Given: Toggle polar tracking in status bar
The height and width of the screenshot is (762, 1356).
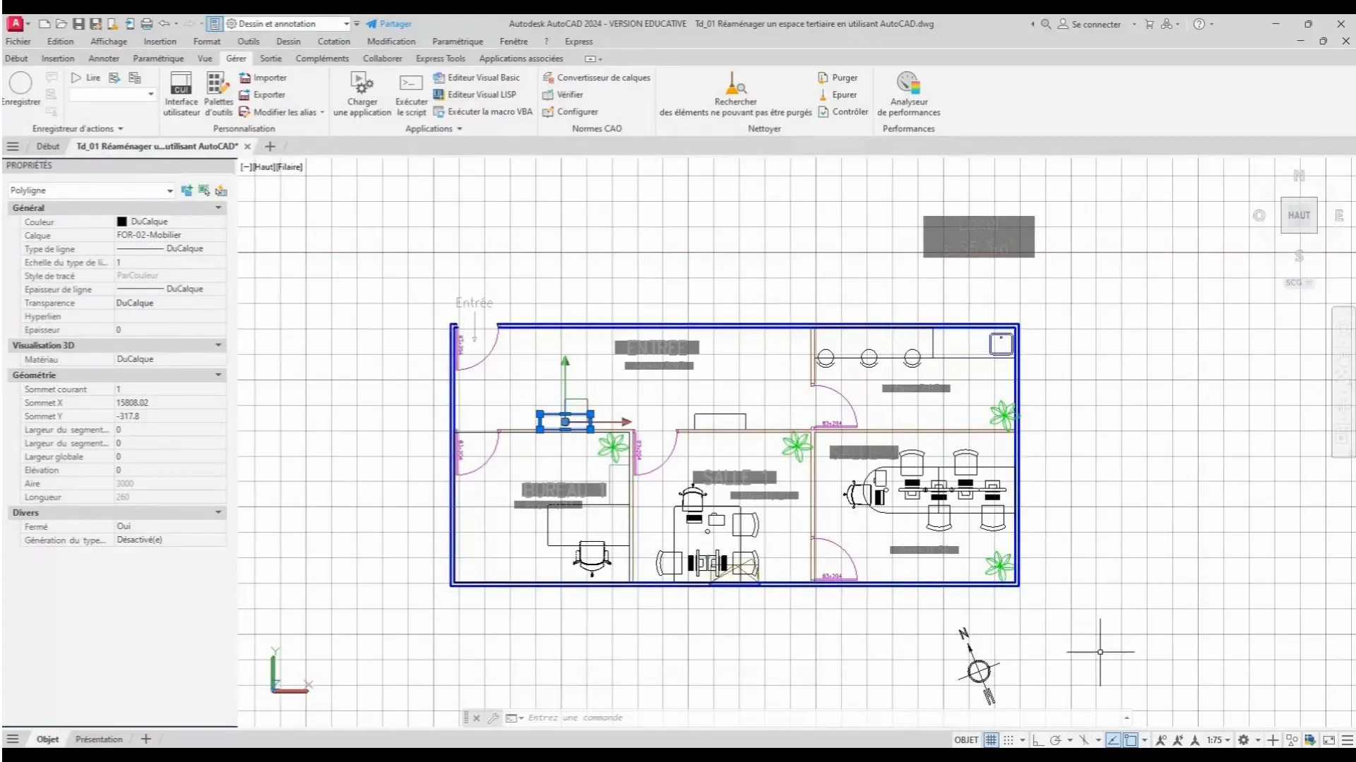Looking at the screenshot, I should click(x=1055, y=740).
